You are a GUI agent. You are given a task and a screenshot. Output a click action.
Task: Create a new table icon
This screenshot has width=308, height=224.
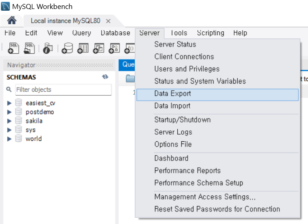(x=83, y=48)
